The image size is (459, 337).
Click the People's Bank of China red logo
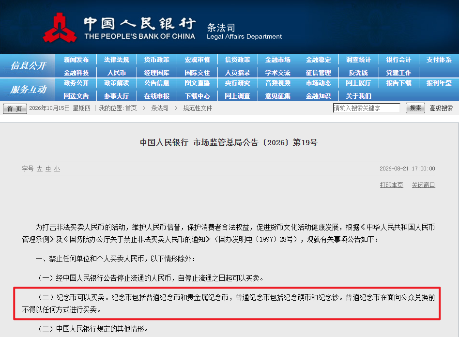[x=60, y=28]
